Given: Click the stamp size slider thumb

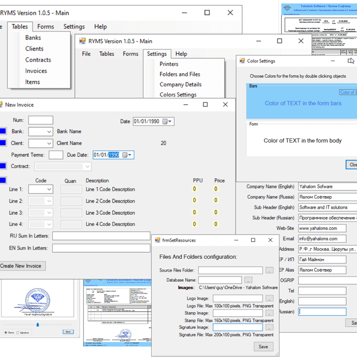Looking at the screenshot, I should click(38, 324).
